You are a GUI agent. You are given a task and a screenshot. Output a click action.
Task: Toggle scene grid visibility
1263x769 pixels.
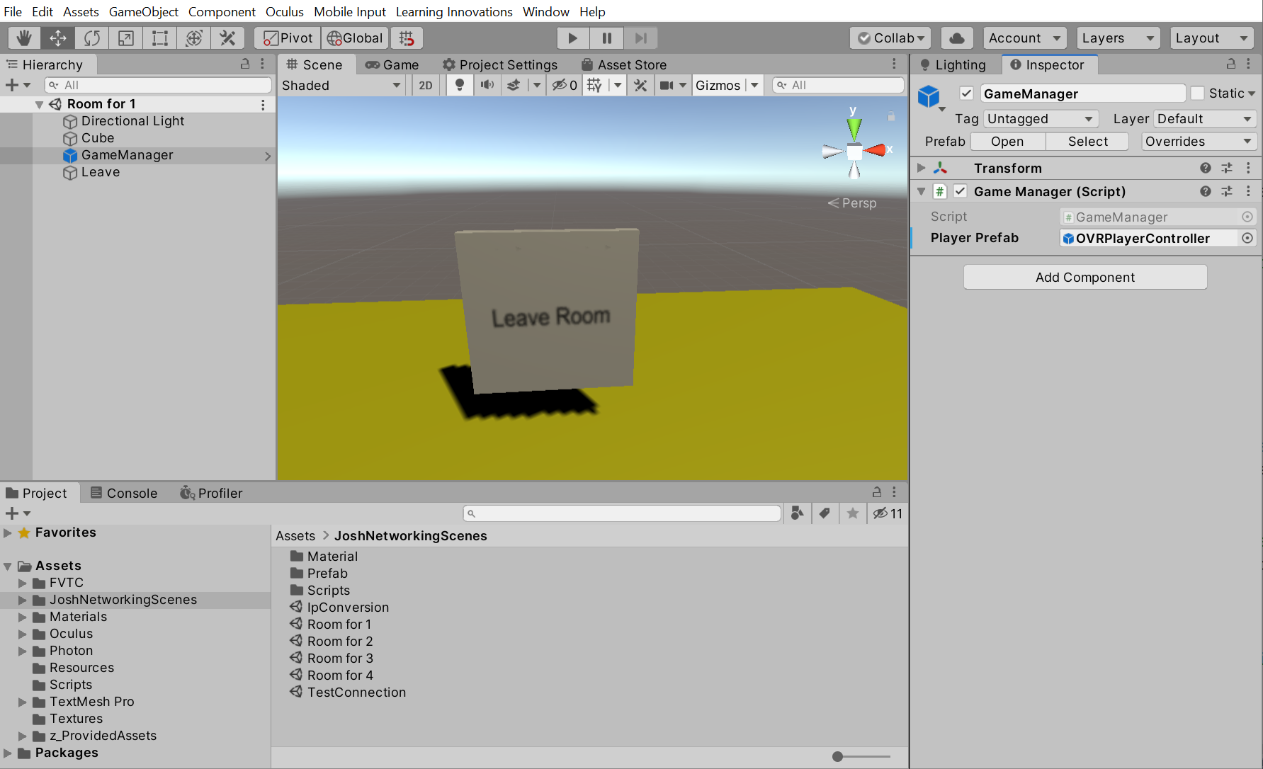595,85
